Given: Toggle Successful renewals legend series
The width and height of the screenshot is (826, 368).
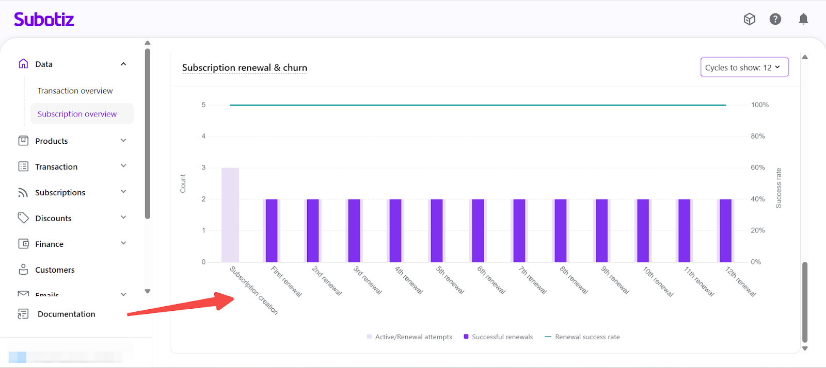Looking at the screenshot, I should [498, 337].
